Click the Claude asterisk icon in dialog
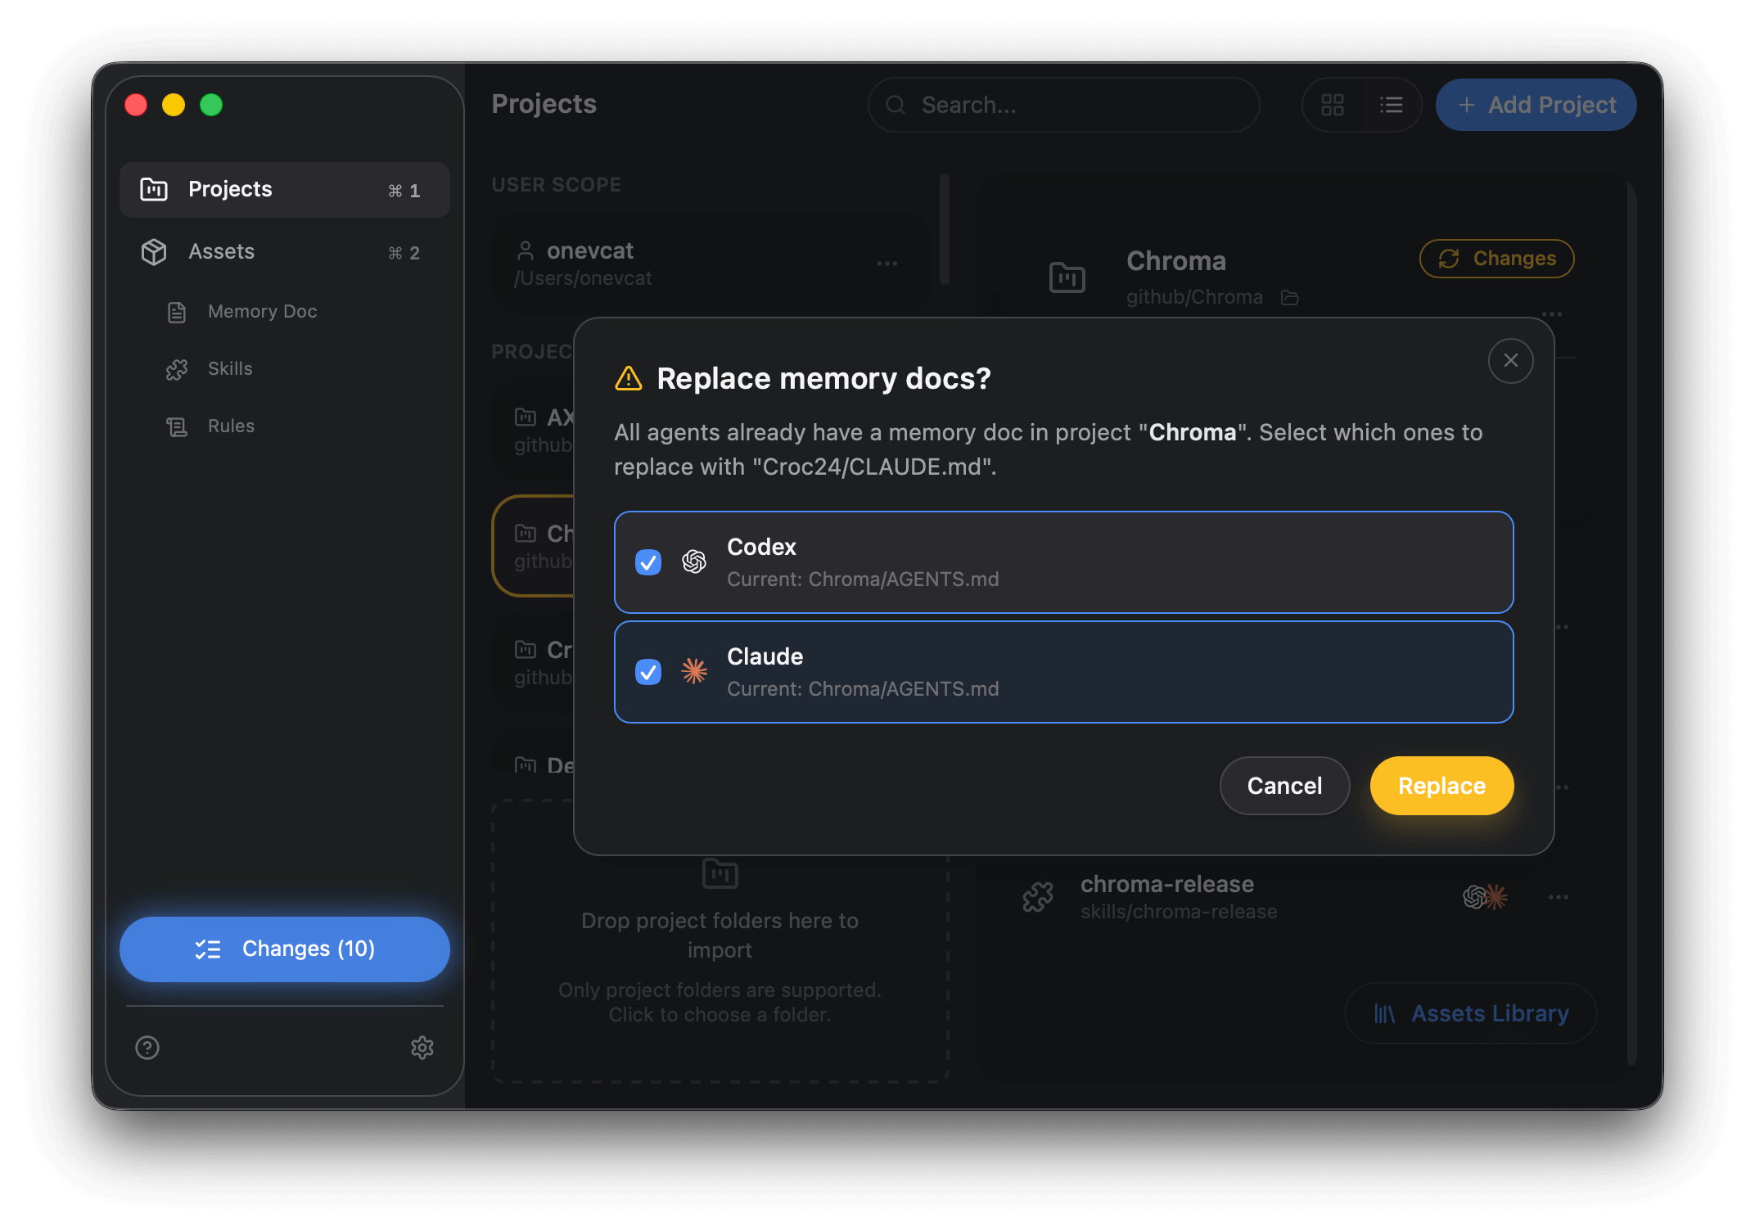This screenshot has height=1231, width=1755. coord(693,672)
